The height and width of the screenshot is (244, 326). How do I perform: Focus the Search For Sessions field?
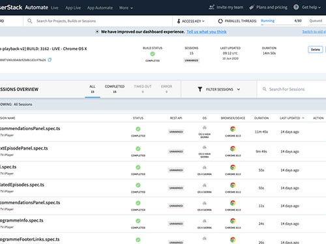click(x=291, y=89)
